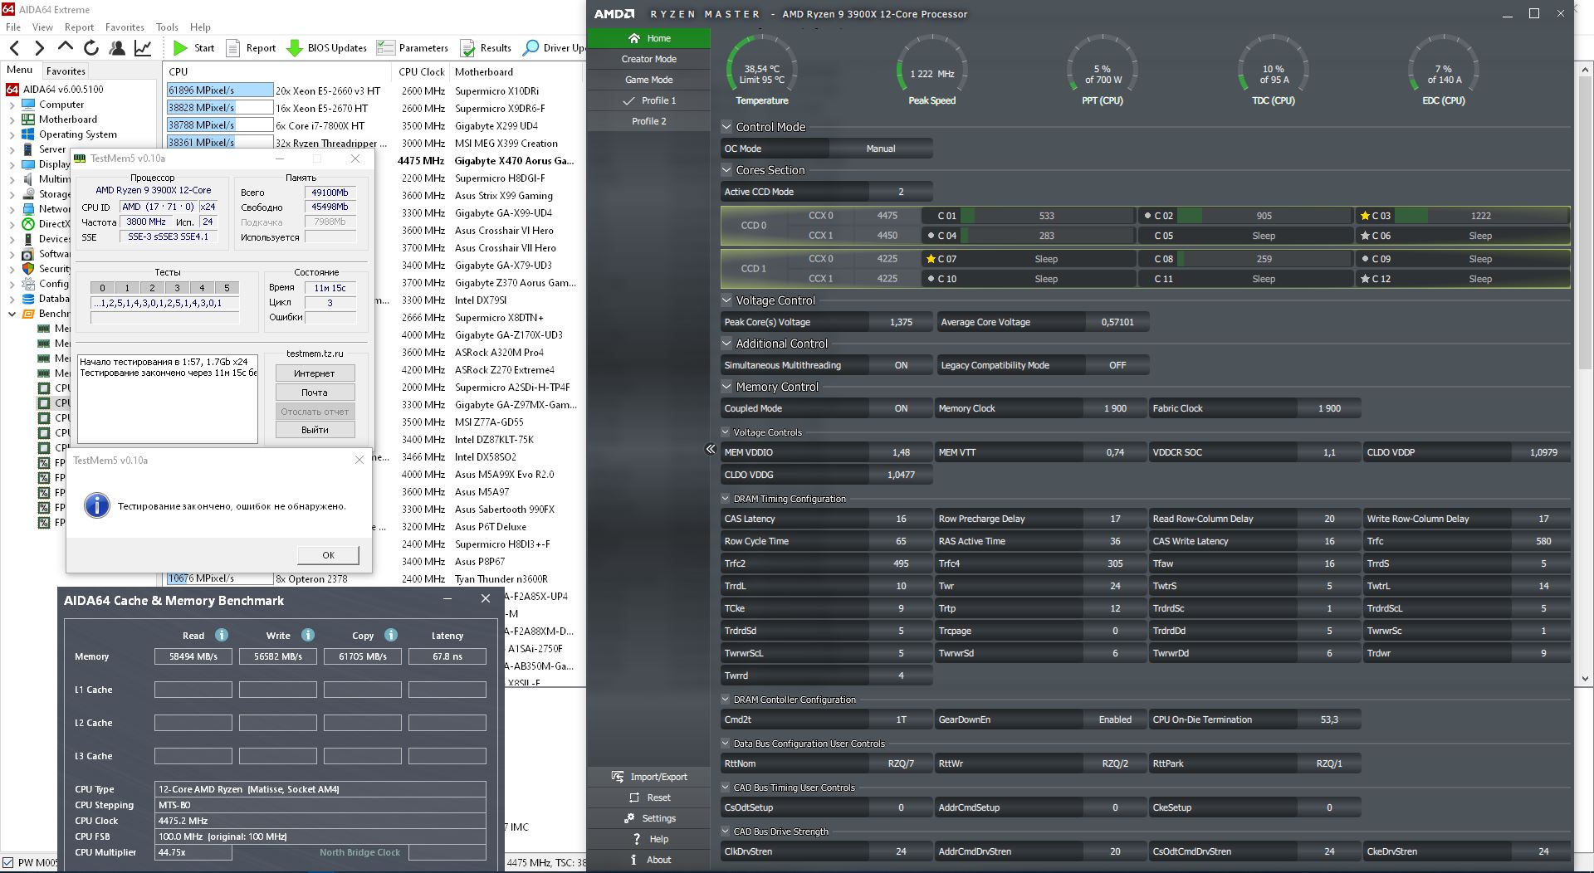This screenshot has height=873, width=1594.
Task: Switch to Game Mode in Ryzen Master
Action: point(649,80)
